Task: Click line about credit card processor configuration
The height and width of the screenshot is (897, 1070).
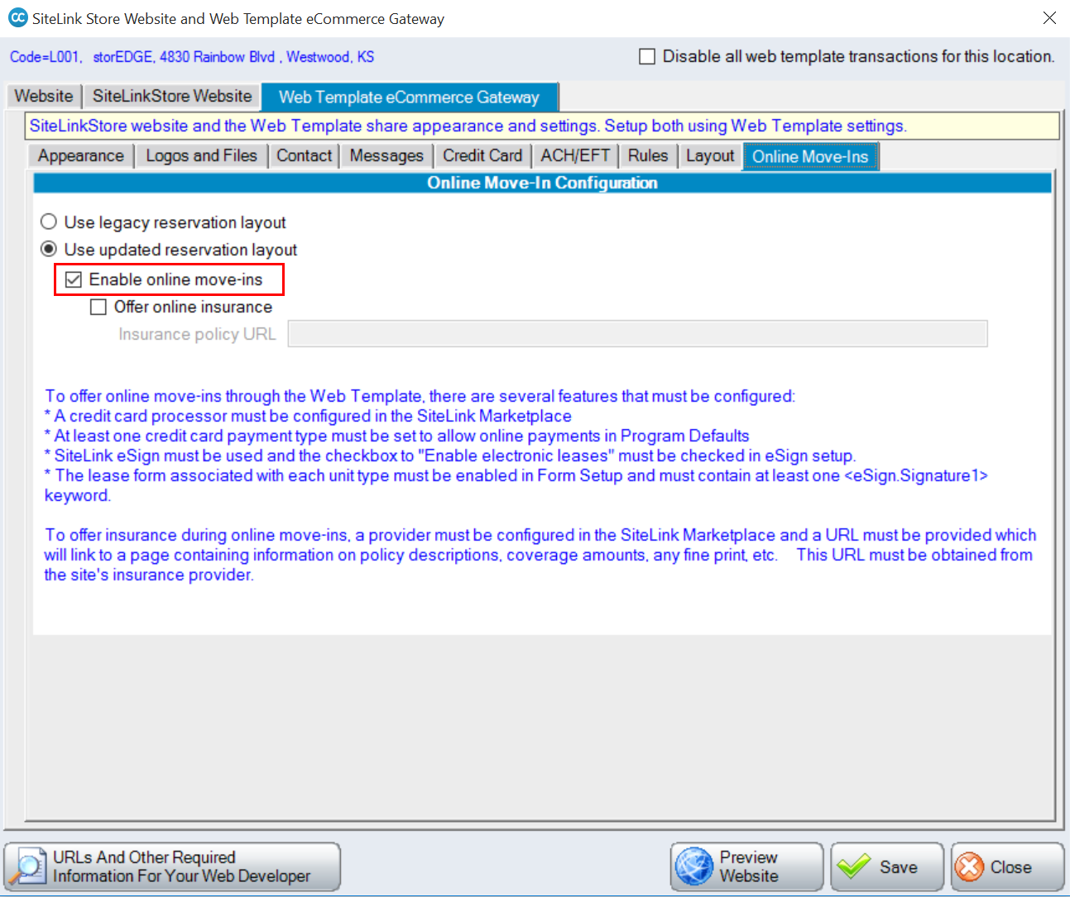Action: (x=308, y=416)
